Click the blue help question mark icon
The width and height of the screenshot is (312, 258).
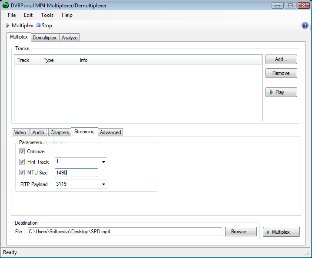point(305,26)
